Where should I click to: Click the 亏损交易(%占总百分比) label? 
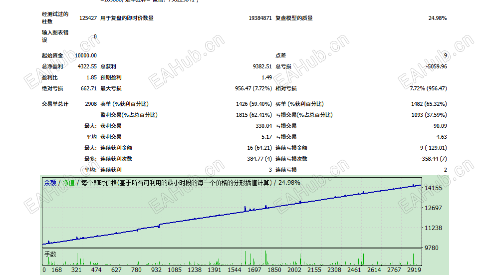304,115
